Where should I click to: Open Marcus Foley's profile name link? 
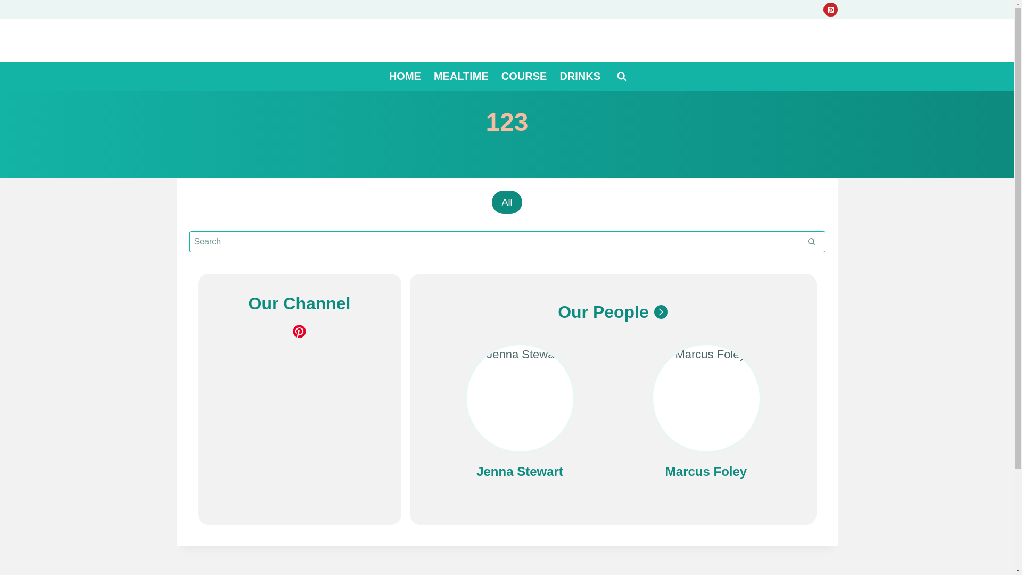click(706, 472)
